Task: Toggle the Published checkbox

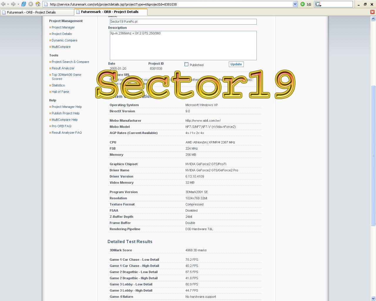Action: pos(186,64)
